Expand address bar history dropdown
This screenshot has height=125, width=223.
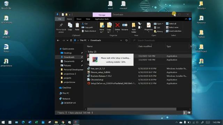121,40
